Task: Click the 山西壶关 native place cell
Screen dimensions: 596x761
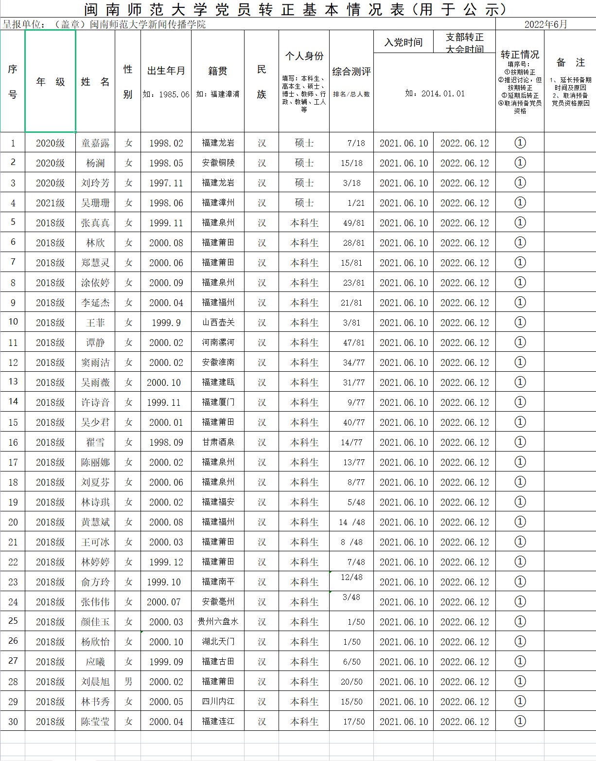Action: click(218, 323)
